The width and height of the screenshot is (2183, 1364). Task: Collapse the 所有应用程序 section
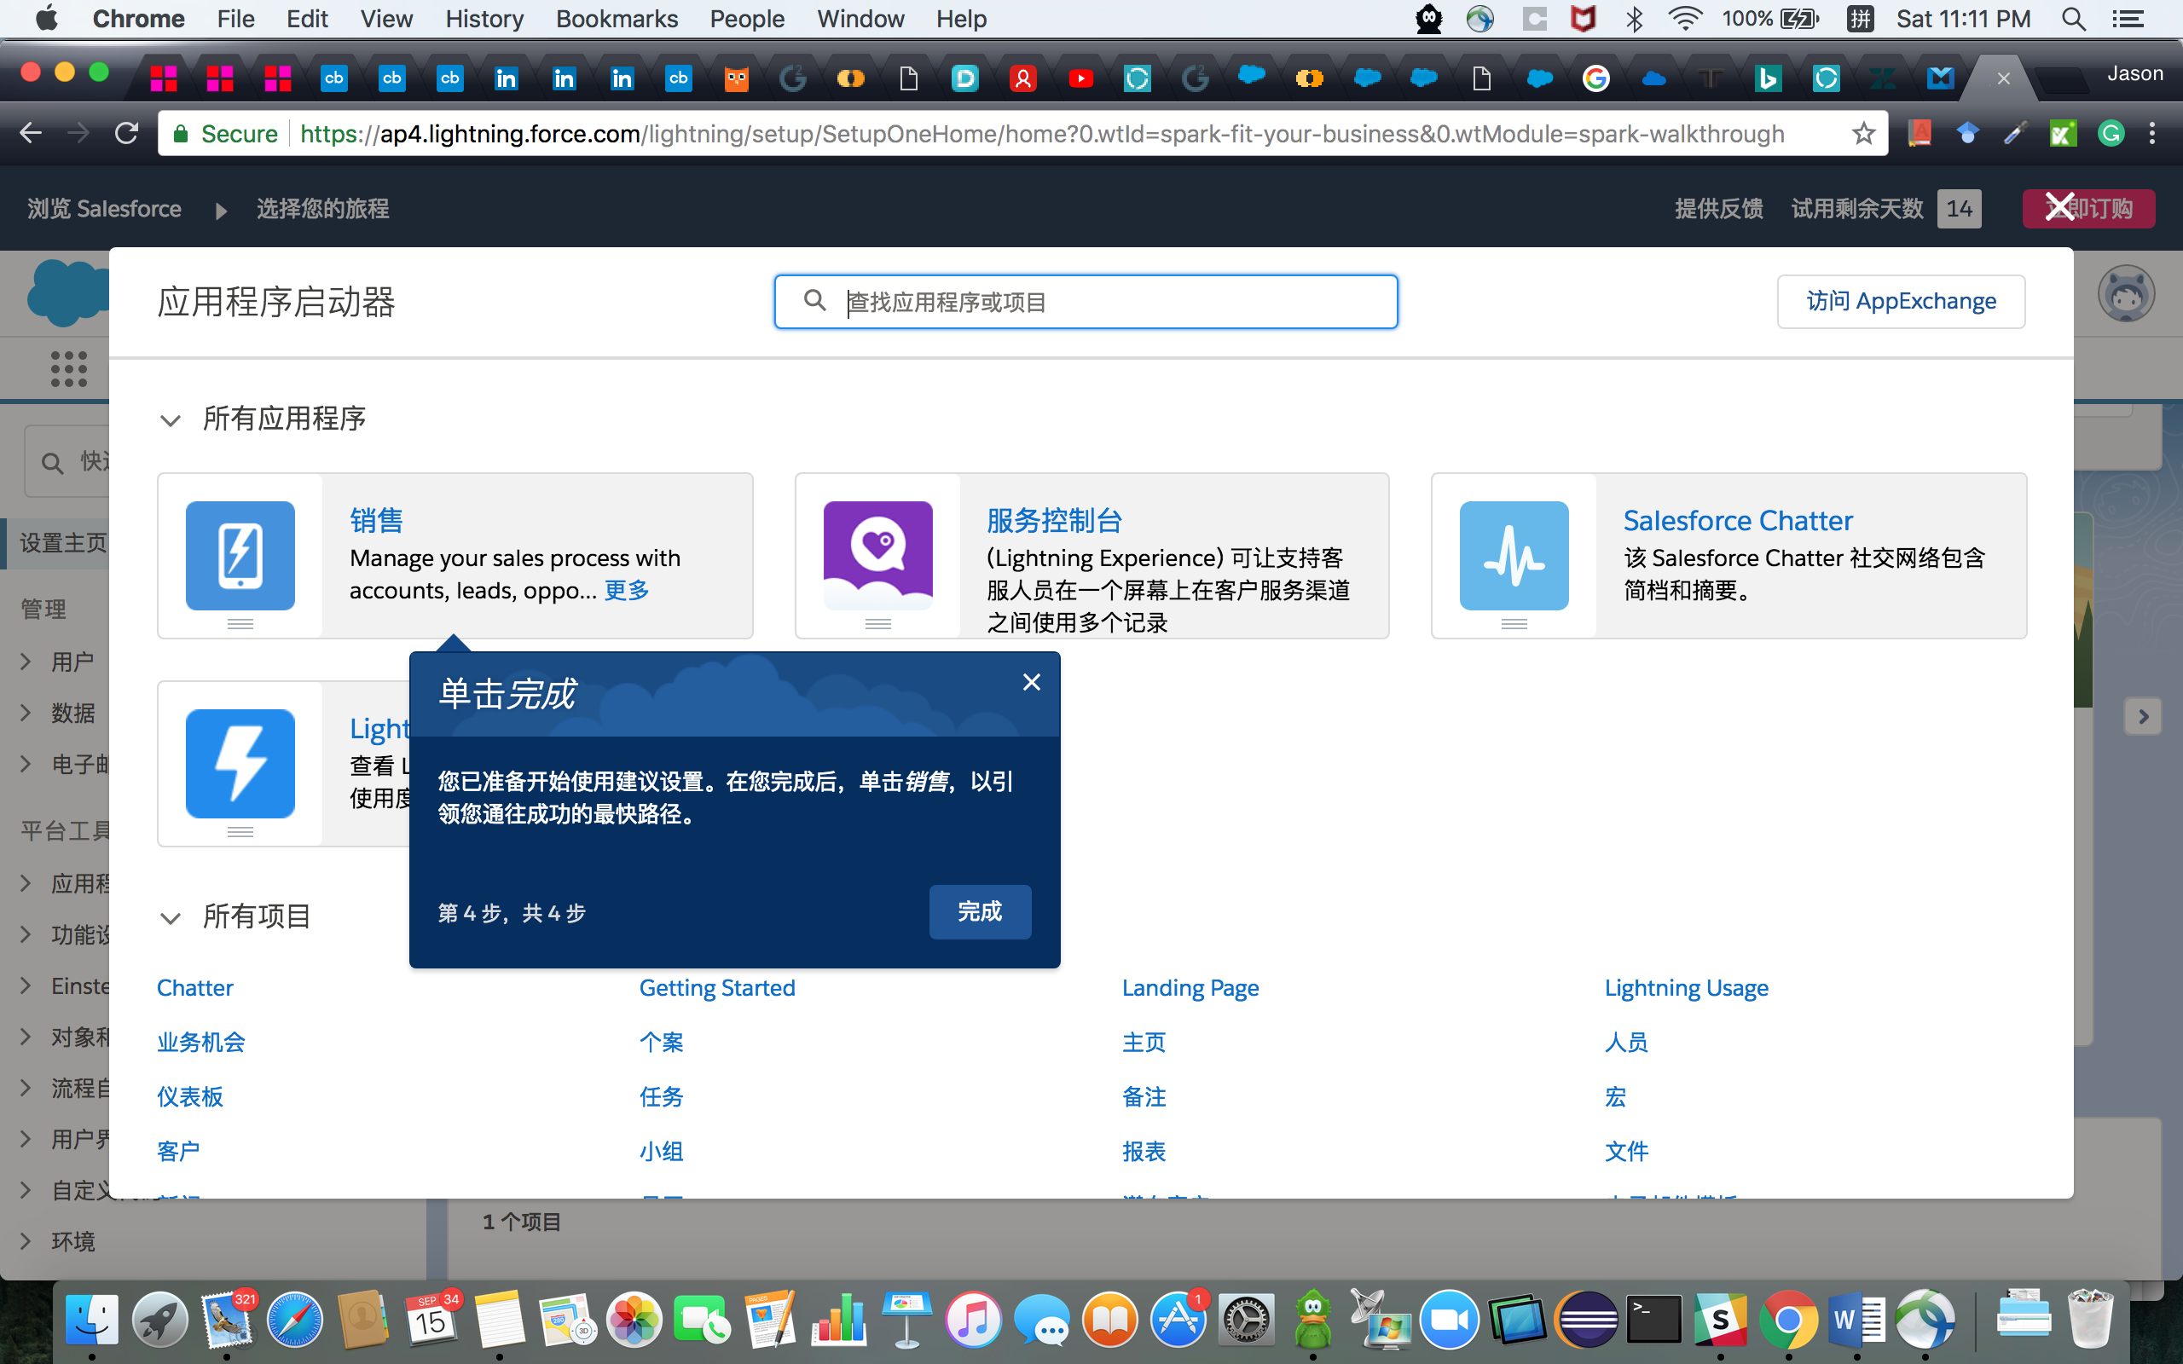click(x=170, y=420)
